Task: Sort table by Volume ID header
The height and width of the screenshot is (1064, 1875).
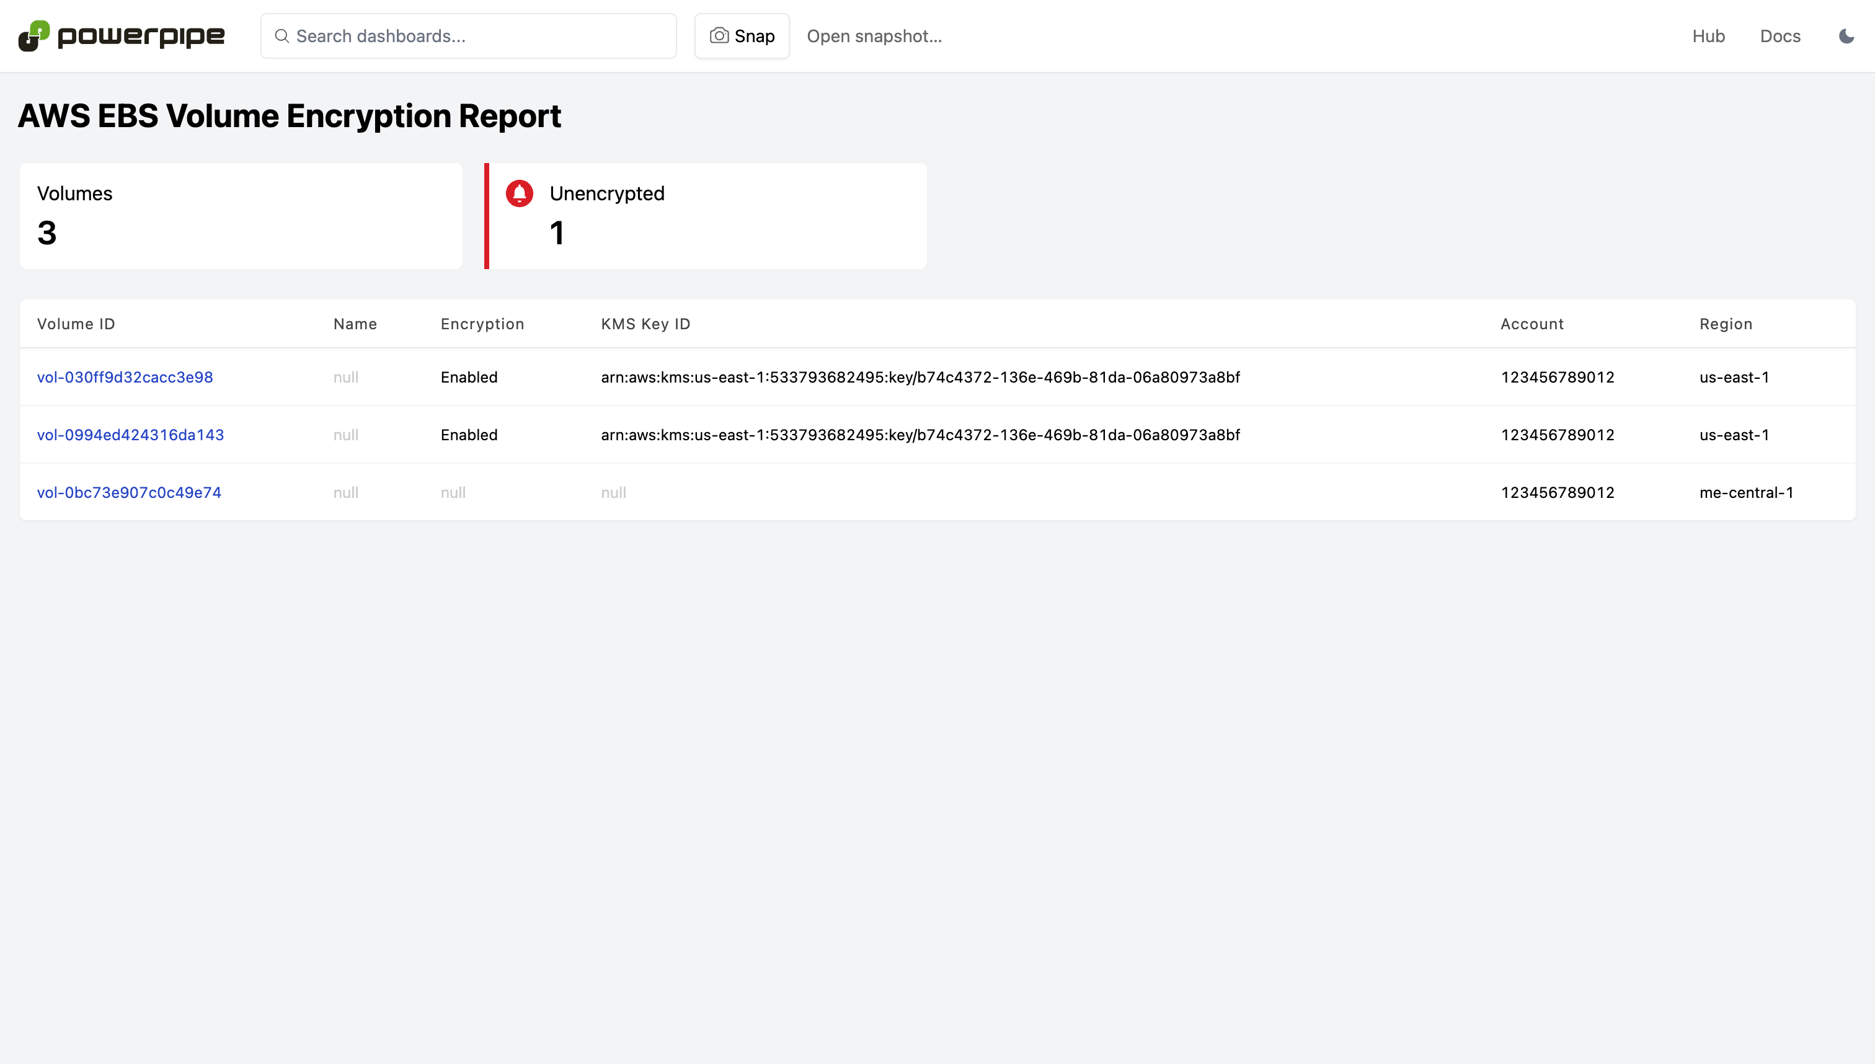Action: [76, 324]
